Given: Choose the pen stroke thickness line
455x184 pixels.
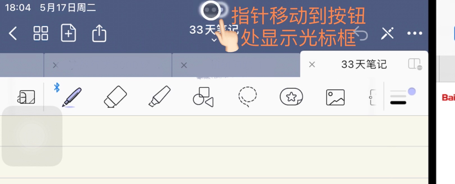Looking at the screenshot, I should point(398,103).
